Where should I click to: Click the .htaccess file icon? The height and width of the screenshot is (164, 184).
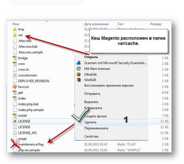15,41
